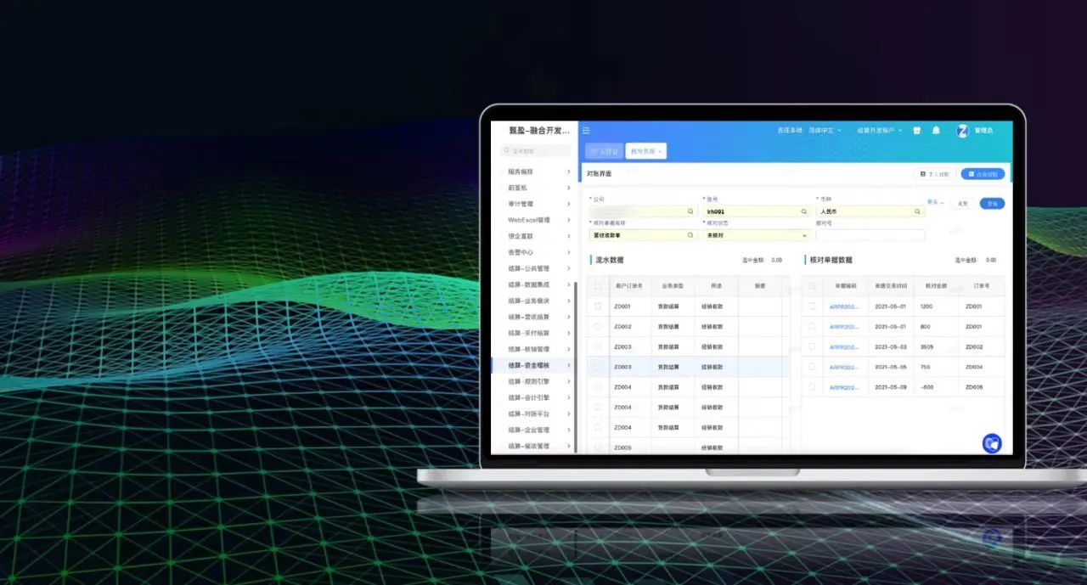Viewport: 1087px width, 585px height.
Task: Tick checkbox of the row with amount -600
Action: coord(813,387)
